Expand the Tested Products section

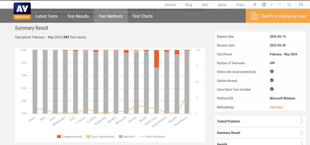[260, 121]
